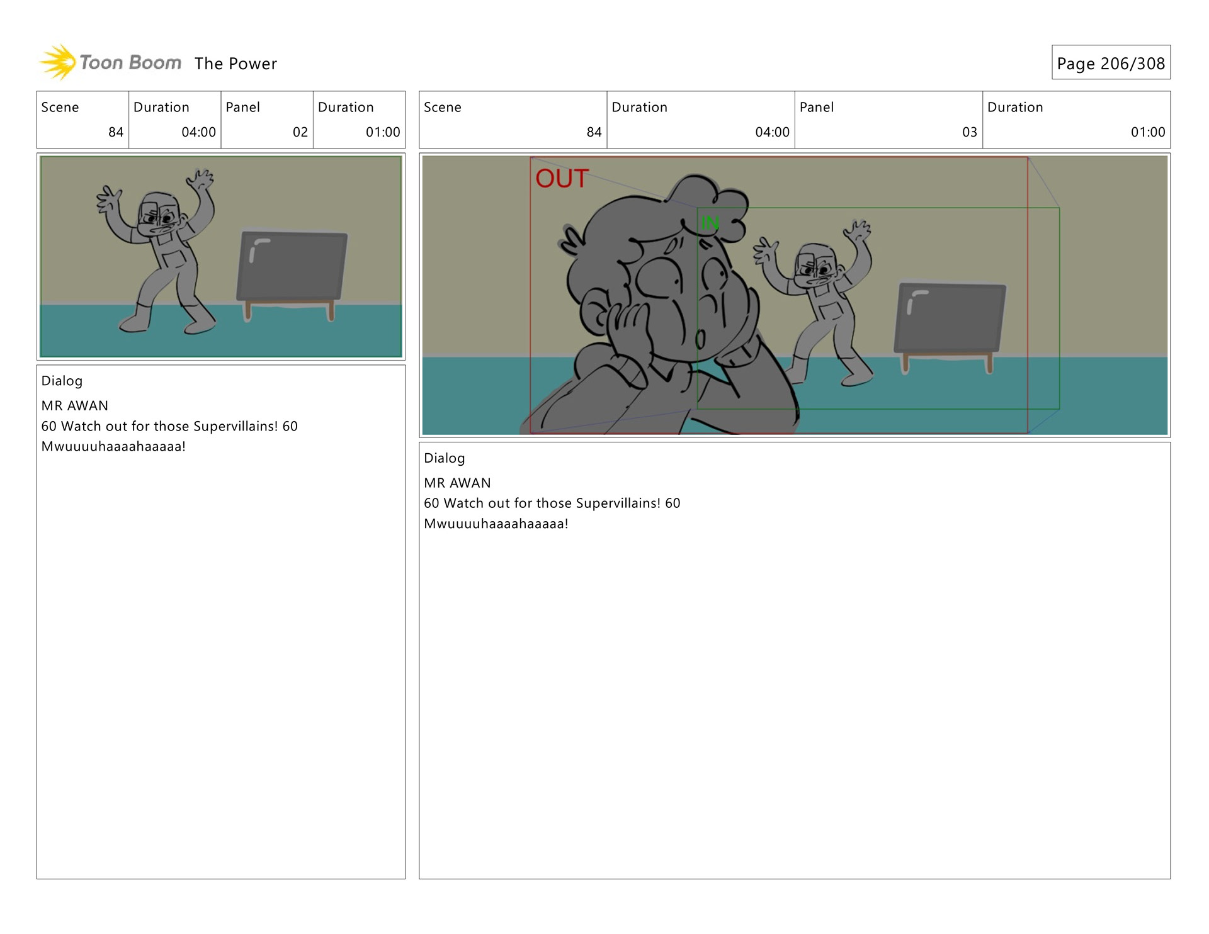This screenshot has height=934, width=1209.
Task: Click the panel 02 storyboard thumbnail
Action: pos(220,257)
